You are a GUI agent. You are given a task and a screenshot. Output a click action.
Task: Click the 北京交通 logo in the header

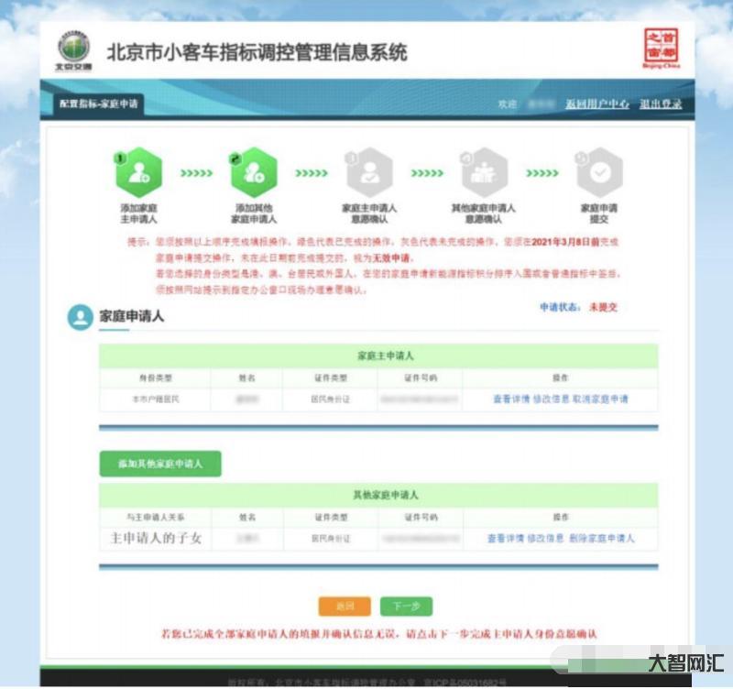click(73, 52)
